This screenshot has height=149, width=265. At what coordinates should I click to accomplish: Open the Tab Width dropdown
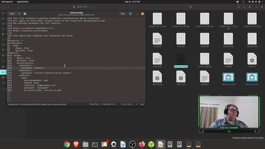coord(109,104)
